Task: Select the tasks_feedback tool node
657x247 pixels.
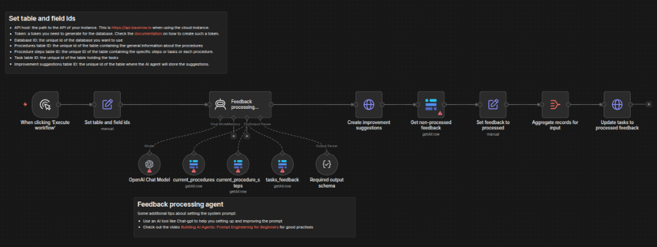Action: point(282,164)
